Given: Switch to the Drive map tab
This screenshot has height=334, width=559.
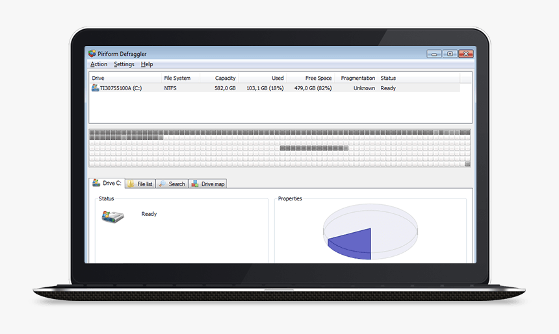Looking at the screenshot, I should [x=207, y=184].
